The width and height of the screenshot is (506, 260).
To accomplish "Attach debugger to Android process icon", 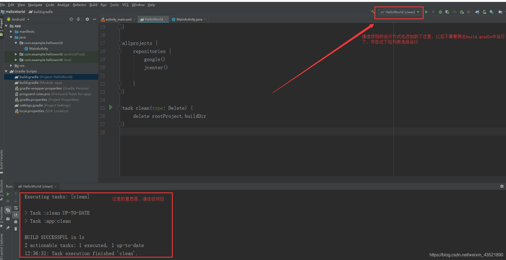I will click(462, 12).
